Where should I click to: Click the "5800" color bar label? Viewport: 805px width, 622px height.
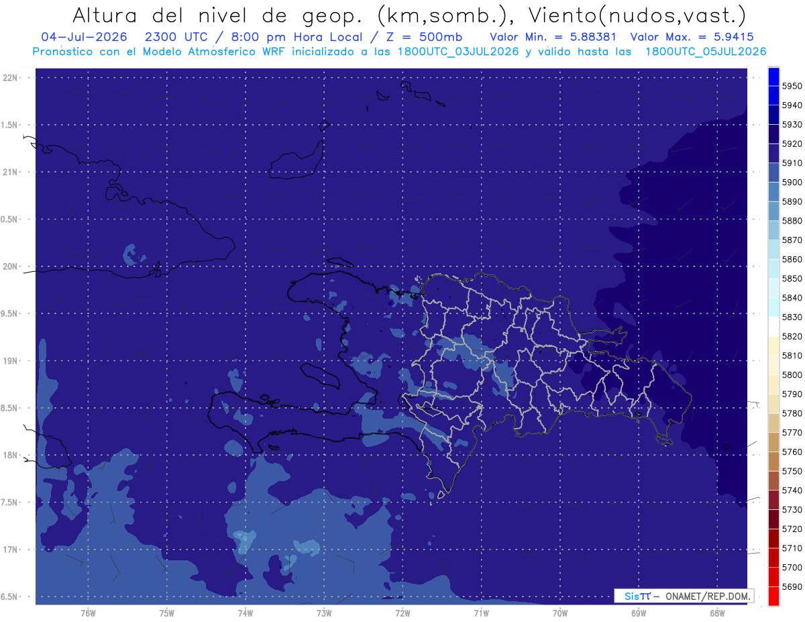[792, 375]
